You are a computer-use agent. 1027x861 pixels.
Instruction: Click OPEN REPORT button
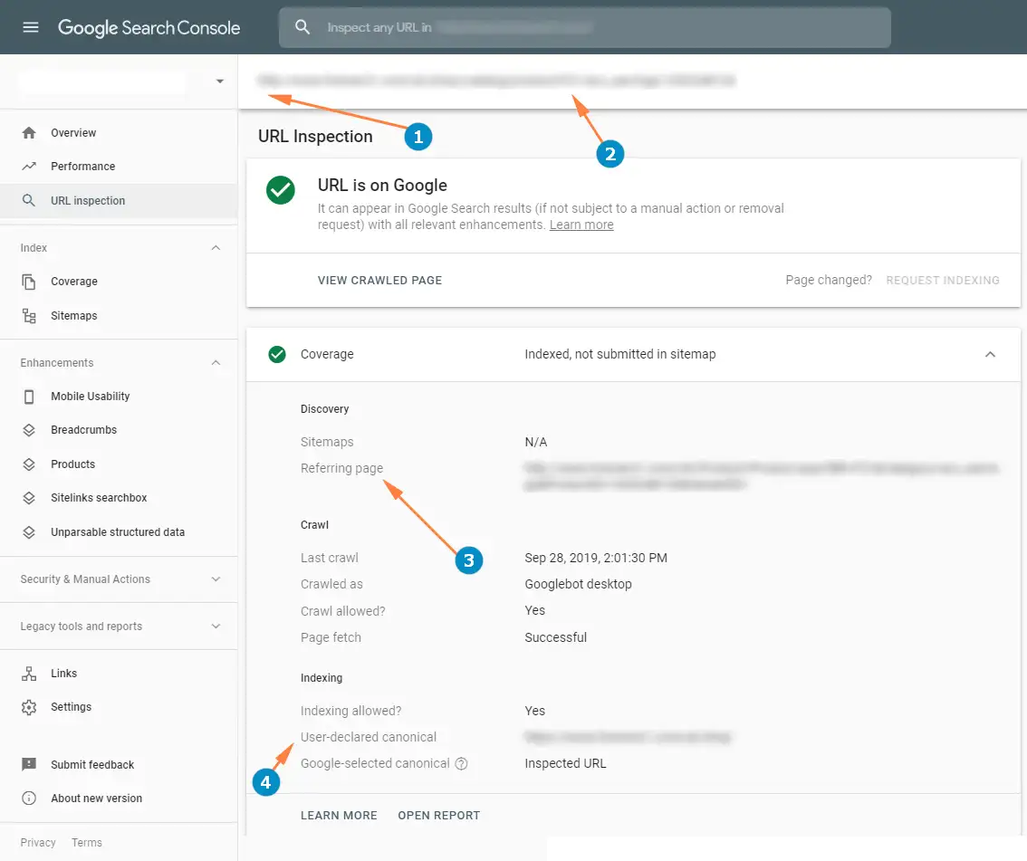click(x=438, y=816)
